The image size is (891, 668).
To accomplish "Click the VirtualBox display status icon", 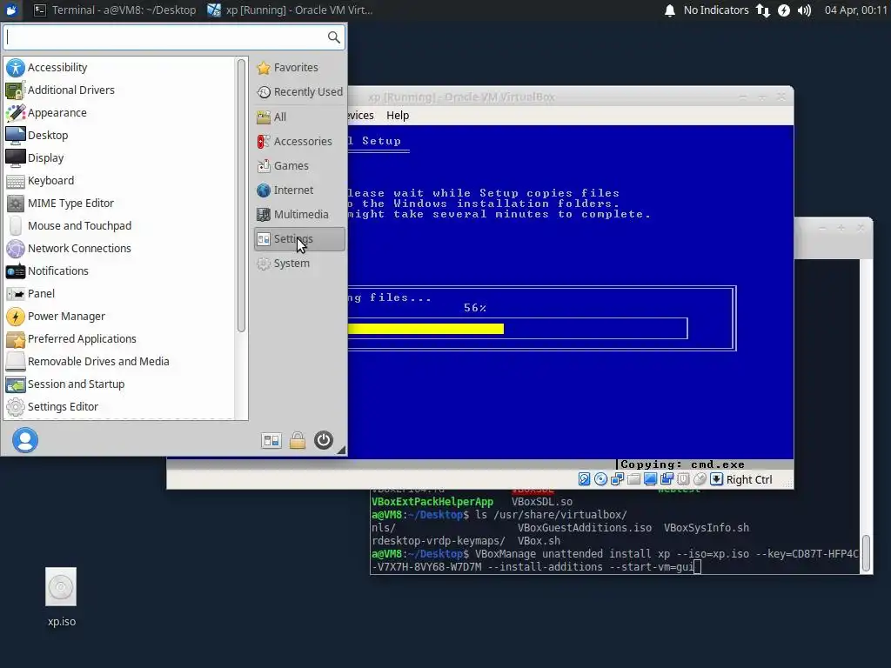I will click(x=650, y=479).
